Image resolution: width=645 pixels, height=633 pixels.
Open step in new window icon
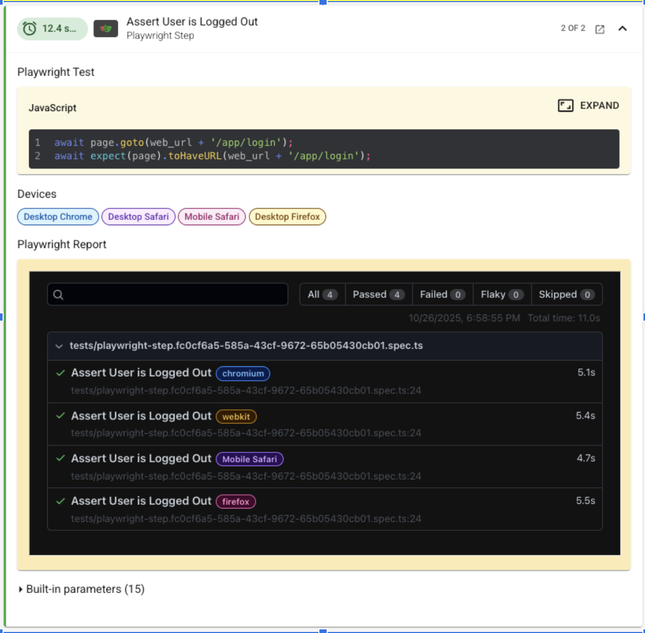pos(600,29)
